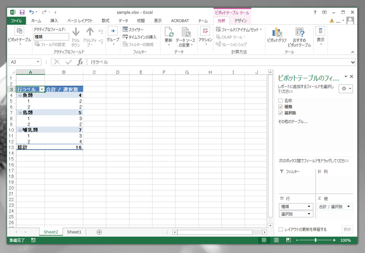Click フィールドの設定
Viewport: 365px width, 253px height.
[x=50, y=44]
